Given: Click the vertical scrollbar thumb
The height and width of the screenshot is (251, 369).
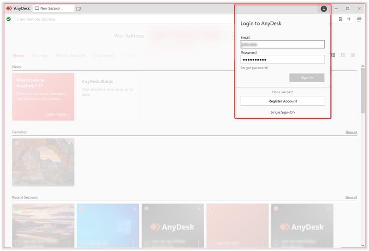Looking at the screenshot, I should coord(363,90).
